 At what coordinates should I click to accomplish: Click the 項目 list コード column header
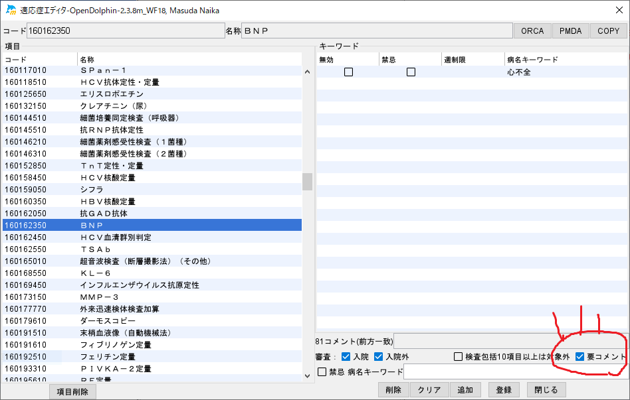(40, 60)
